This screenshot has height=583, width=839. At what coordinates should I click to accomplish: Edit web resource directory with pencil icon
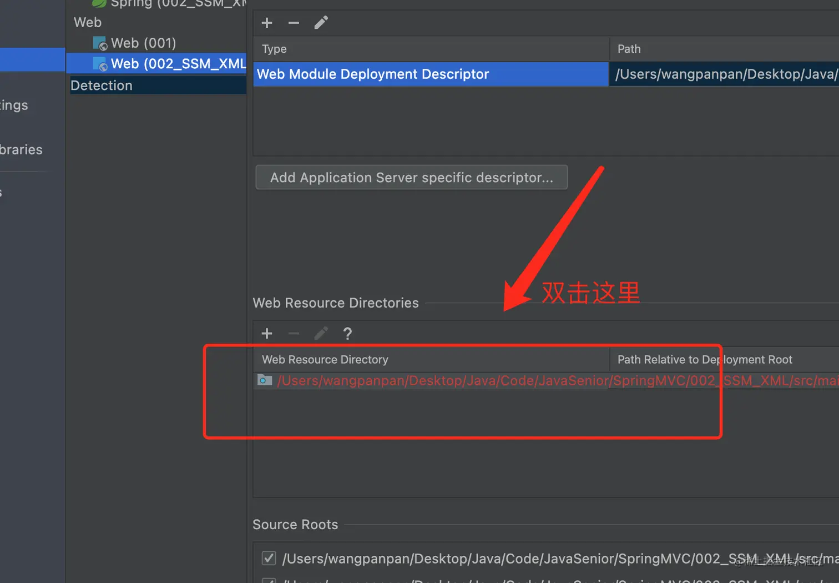coord(321,333)
